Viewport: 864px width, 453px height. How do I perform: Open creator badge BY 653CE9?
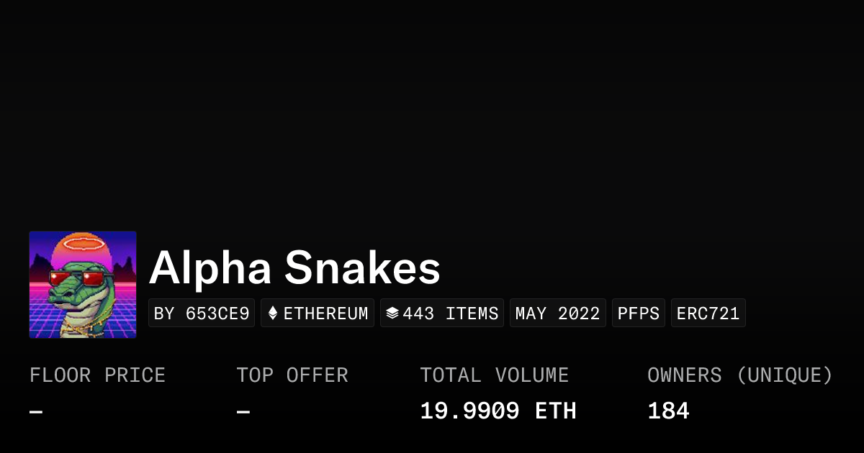[202, 314]
